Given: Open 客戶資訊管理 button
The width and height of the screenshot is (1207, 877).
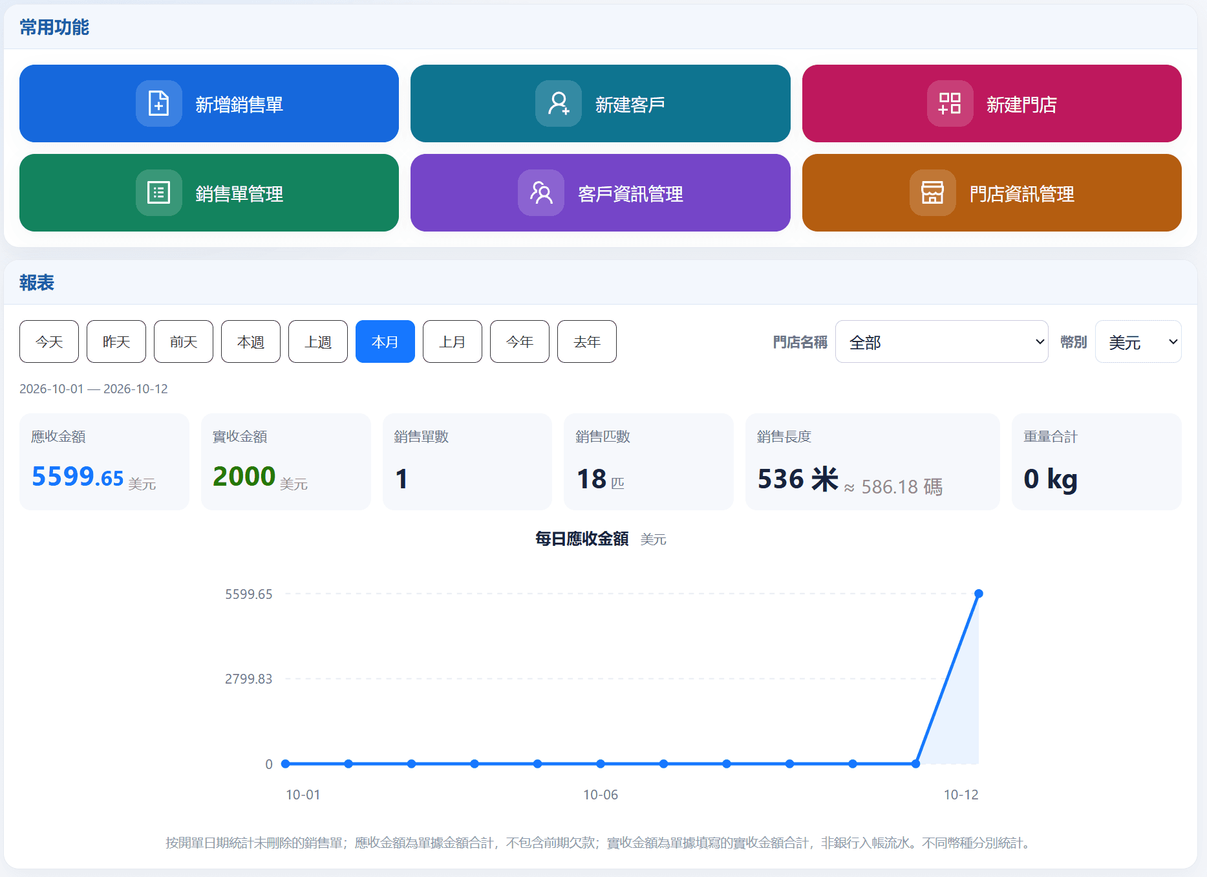Looking at the screenshot, I should pyautogui.click(x=601, y=193).
